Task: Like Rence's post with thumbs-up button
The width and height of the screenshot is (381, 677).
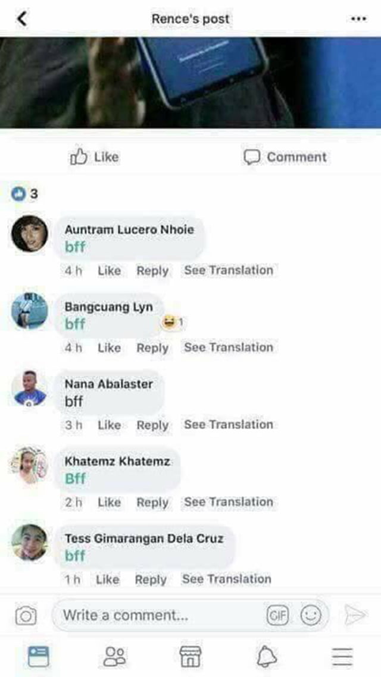Action: click(x=94, y=156)
